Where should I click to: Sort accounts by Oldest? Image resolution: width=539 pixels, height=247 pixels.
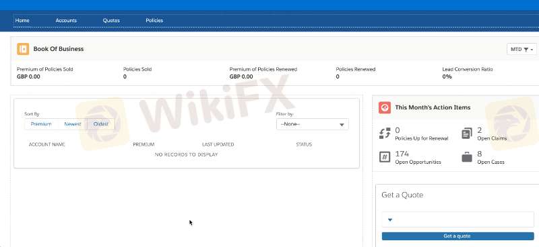pyautogui.click(x=101, y=124)
